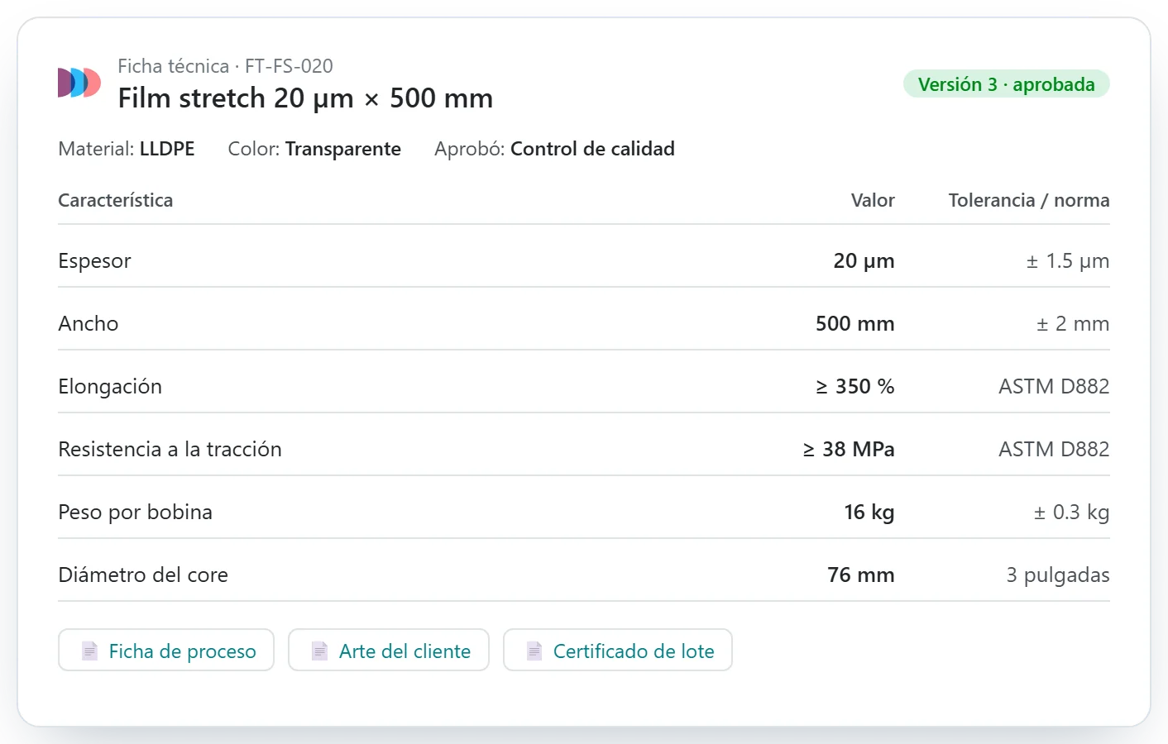Click the 16 kg value cell
The image size is (1168, 744).
[869, 513]
